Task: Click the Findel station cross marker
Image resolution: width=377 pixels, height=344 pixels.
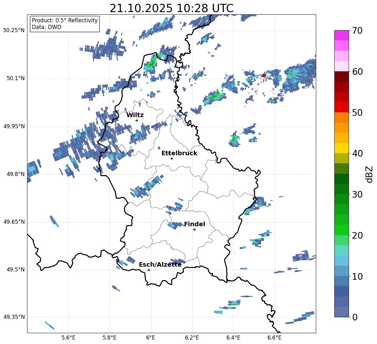Action: [194, 230]
